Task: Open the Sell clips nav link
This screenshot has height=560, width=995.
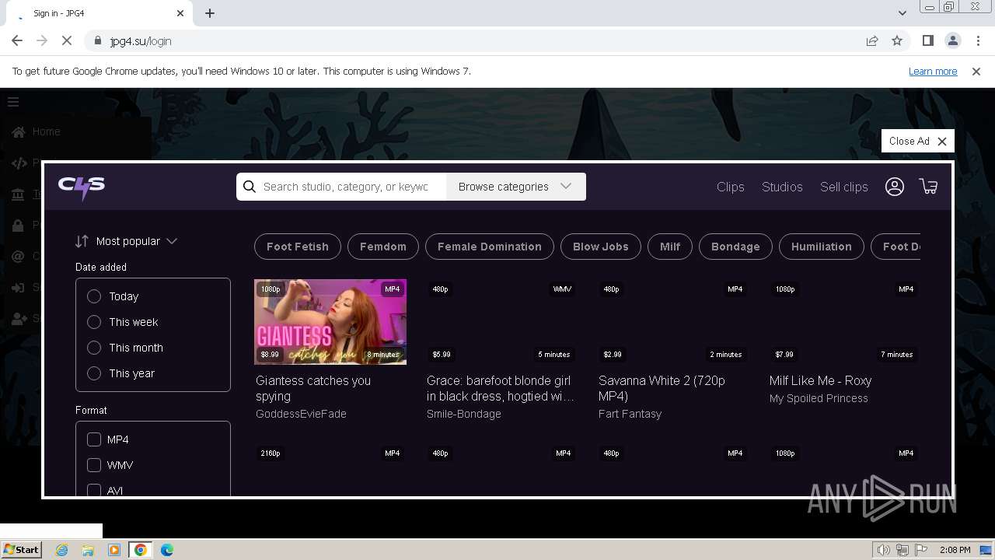Action: pos(844,187)
